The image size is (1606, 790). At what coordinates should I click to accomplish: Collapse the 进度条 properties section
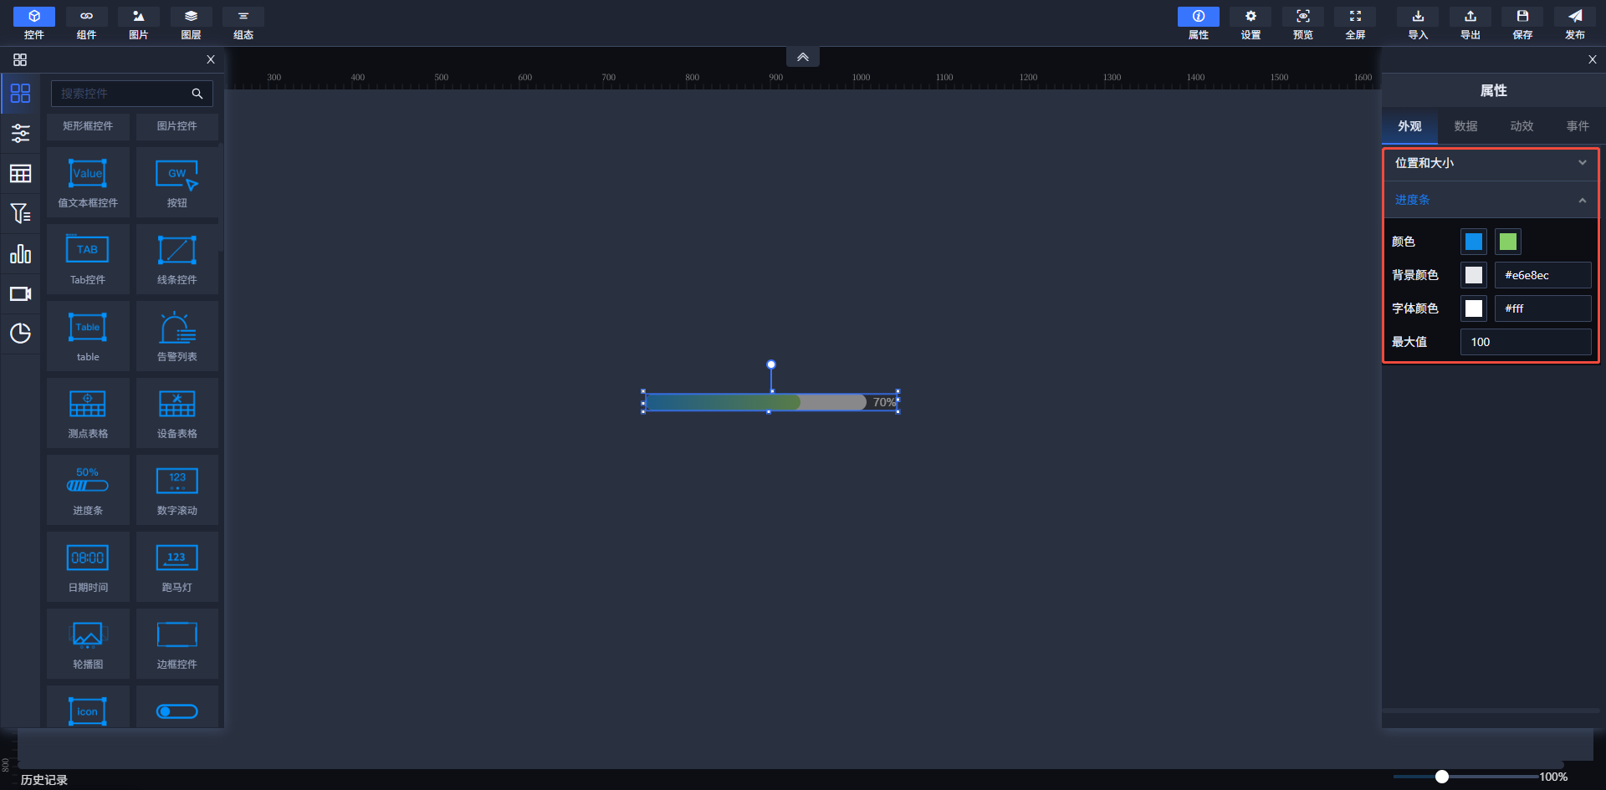click(1491, 200)
